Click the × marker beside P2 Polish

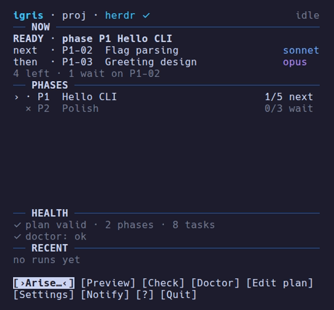pyautogui.click(x=28, y=108)
